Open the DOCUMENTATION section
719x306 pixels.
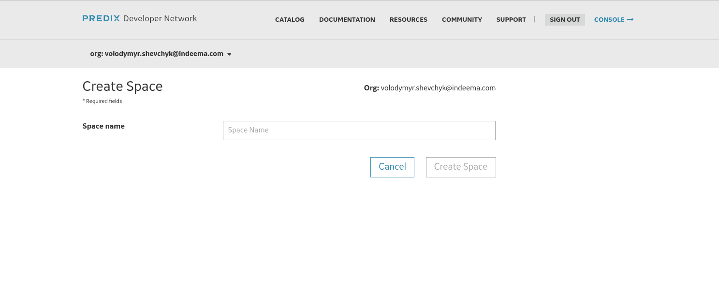pyautogui.click(x=347, y=20)
